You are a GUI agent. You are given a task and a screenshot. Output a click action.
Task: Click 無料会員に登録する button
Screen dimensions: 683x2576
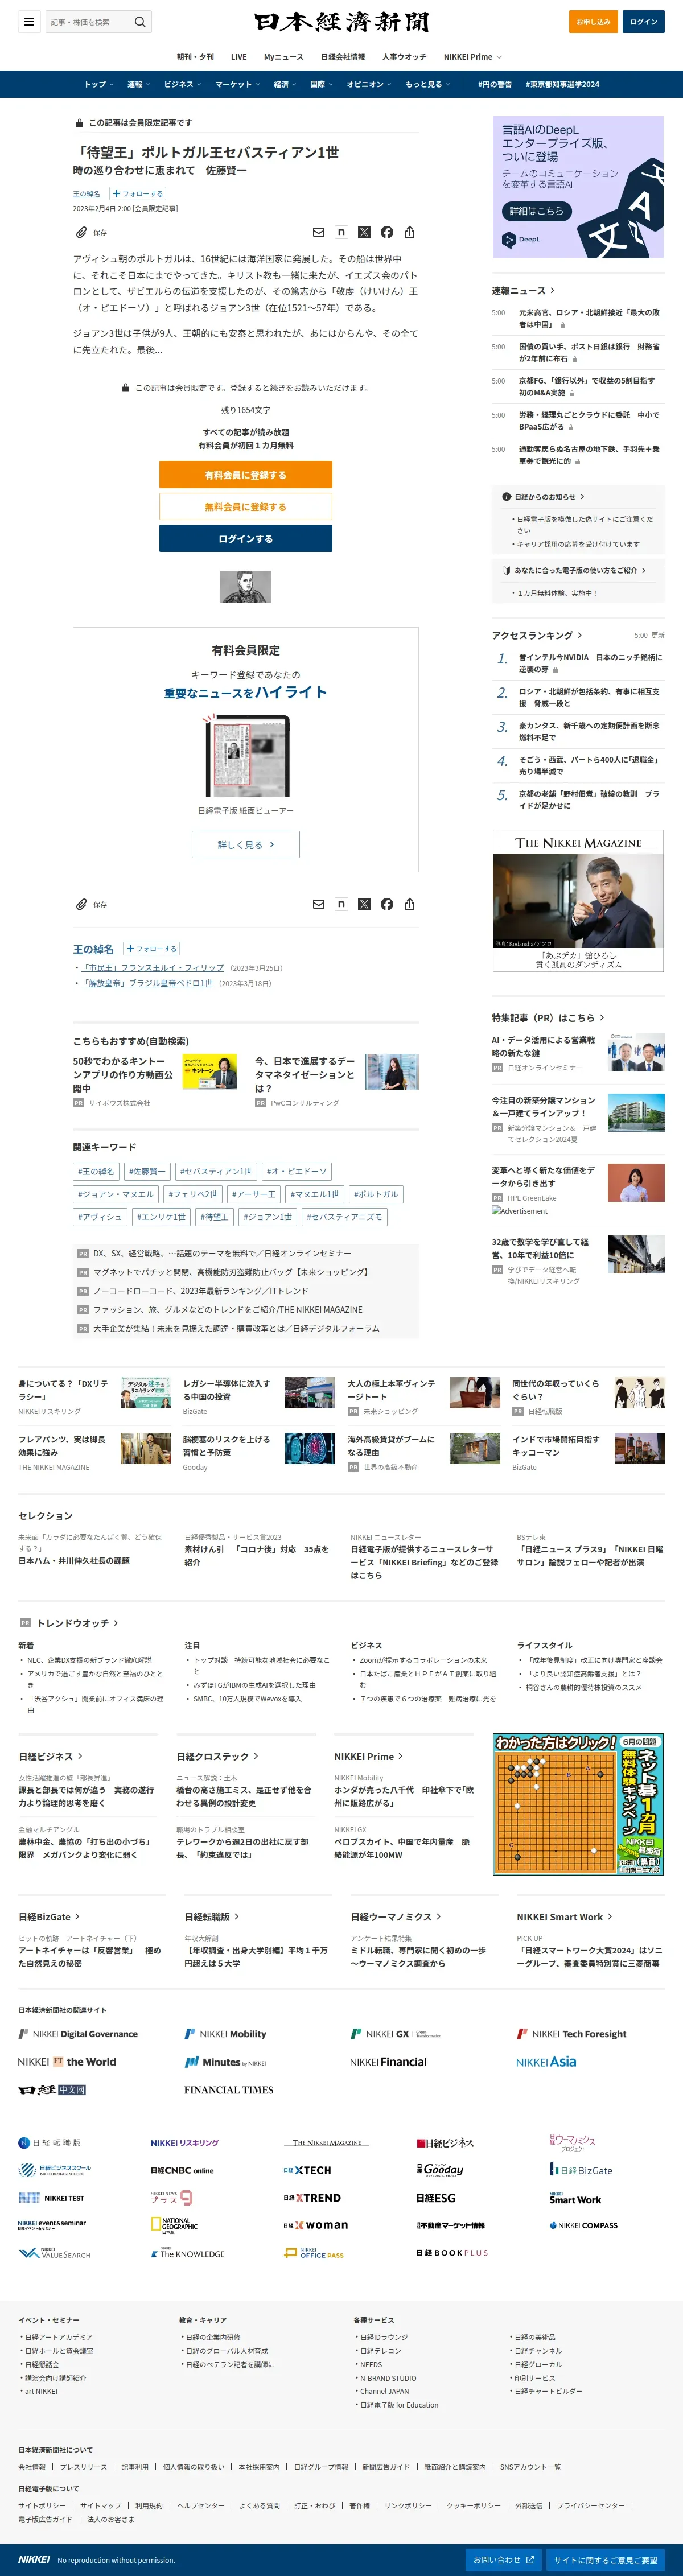point(246,507)
